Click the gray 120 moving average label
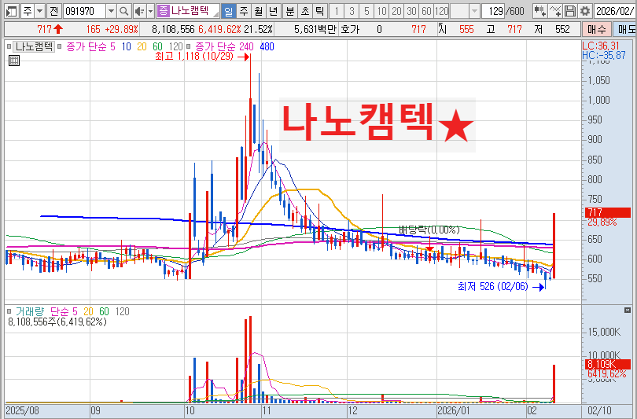Screen dimensions: 637x419 pos(175,46)
